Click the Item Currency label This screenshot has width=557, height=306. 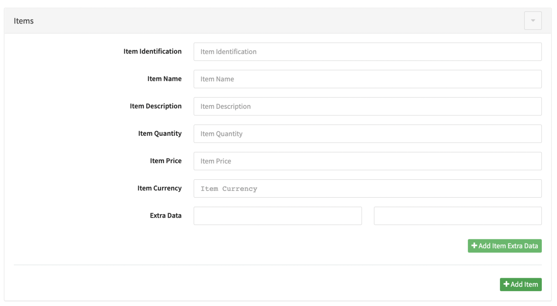click(x=159, y=188)
